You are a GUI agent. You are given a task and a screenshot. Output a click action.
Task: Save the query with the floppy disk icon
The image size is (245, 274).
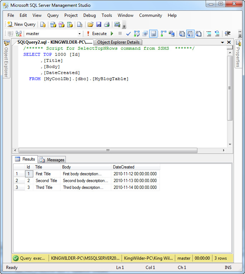tap(99, 24)
